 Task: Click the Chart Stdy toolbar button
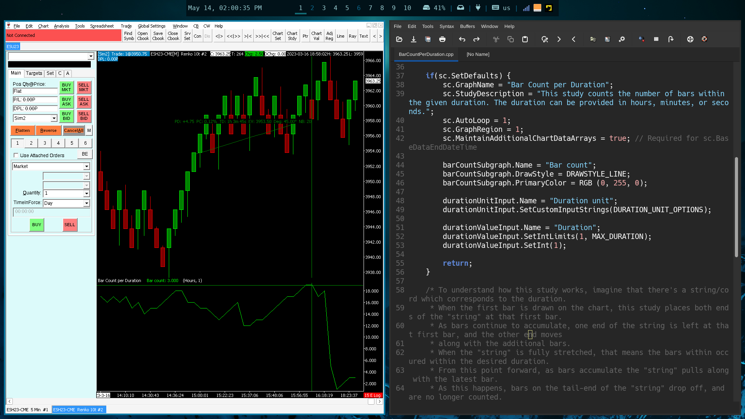pos(292,36)
